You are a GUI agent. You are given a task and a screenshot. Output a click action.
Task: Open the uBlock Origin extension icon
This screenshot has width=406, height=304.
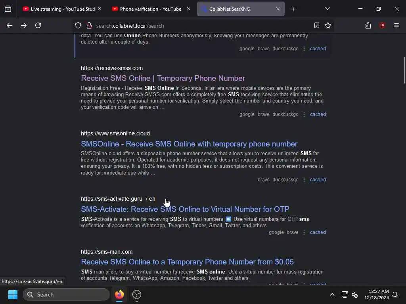382,25
